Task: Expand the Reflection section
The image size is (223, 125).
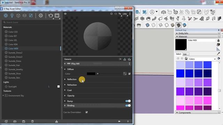Action: [x=65, y=79]
